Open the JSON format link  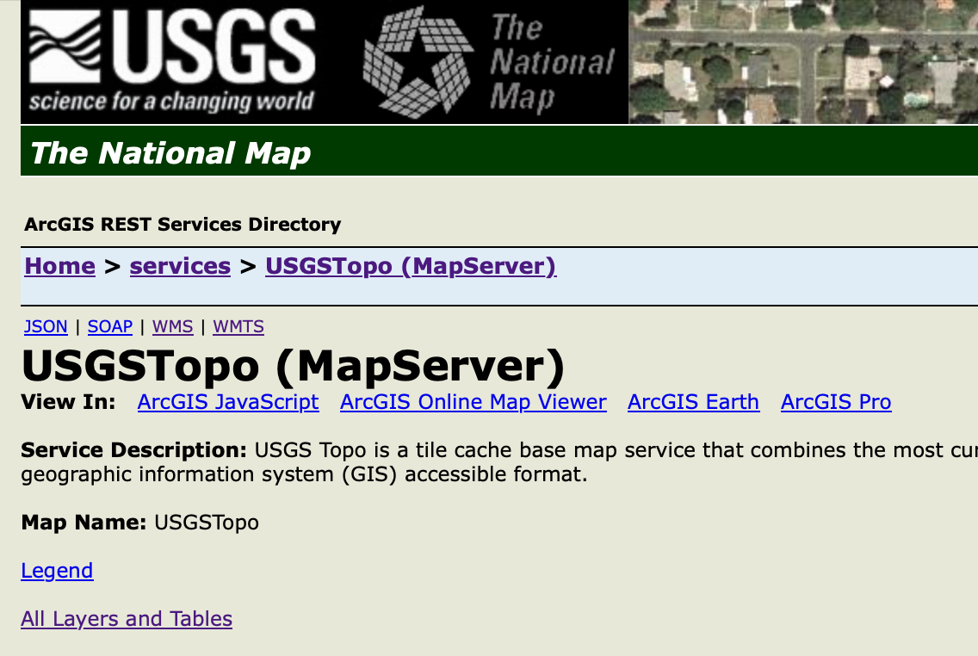click(x=46, y=327)
